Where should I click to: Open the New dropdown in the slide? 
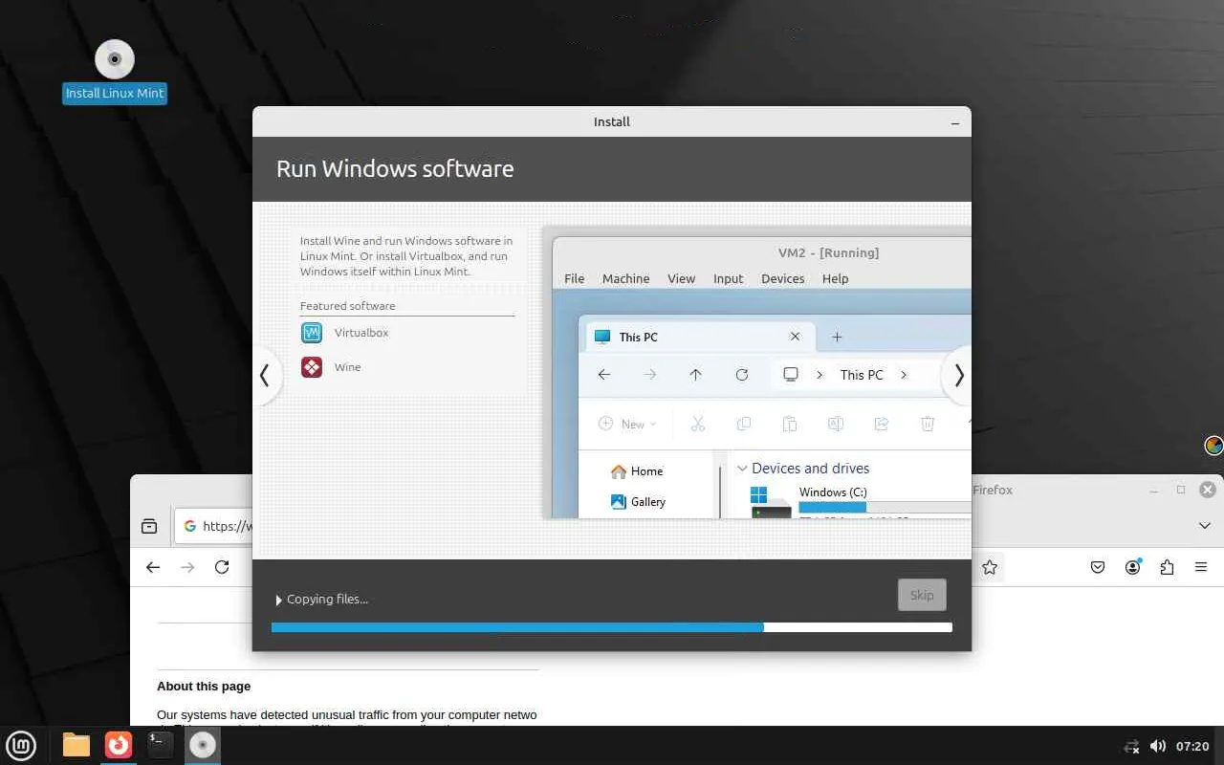(x=627, y=424)
